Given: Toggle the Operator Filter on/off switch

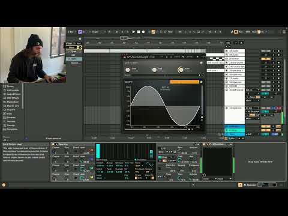Looking at the screenshot, I should 160,157.
